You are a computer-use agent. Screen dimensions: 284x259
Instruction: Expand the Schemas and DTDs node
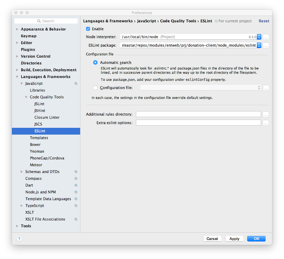pos(22,172)
